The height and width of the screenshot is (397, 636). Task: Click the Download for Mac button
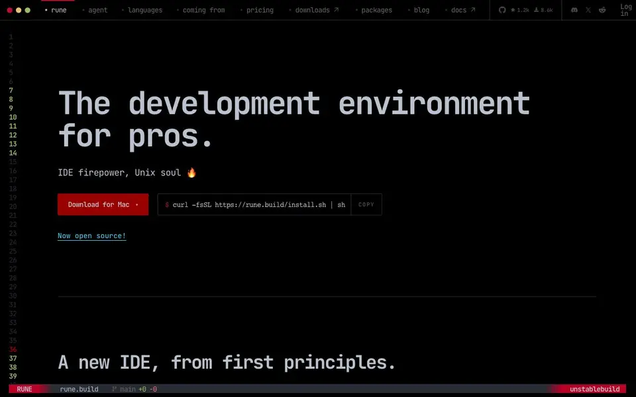tap(103, 204)
